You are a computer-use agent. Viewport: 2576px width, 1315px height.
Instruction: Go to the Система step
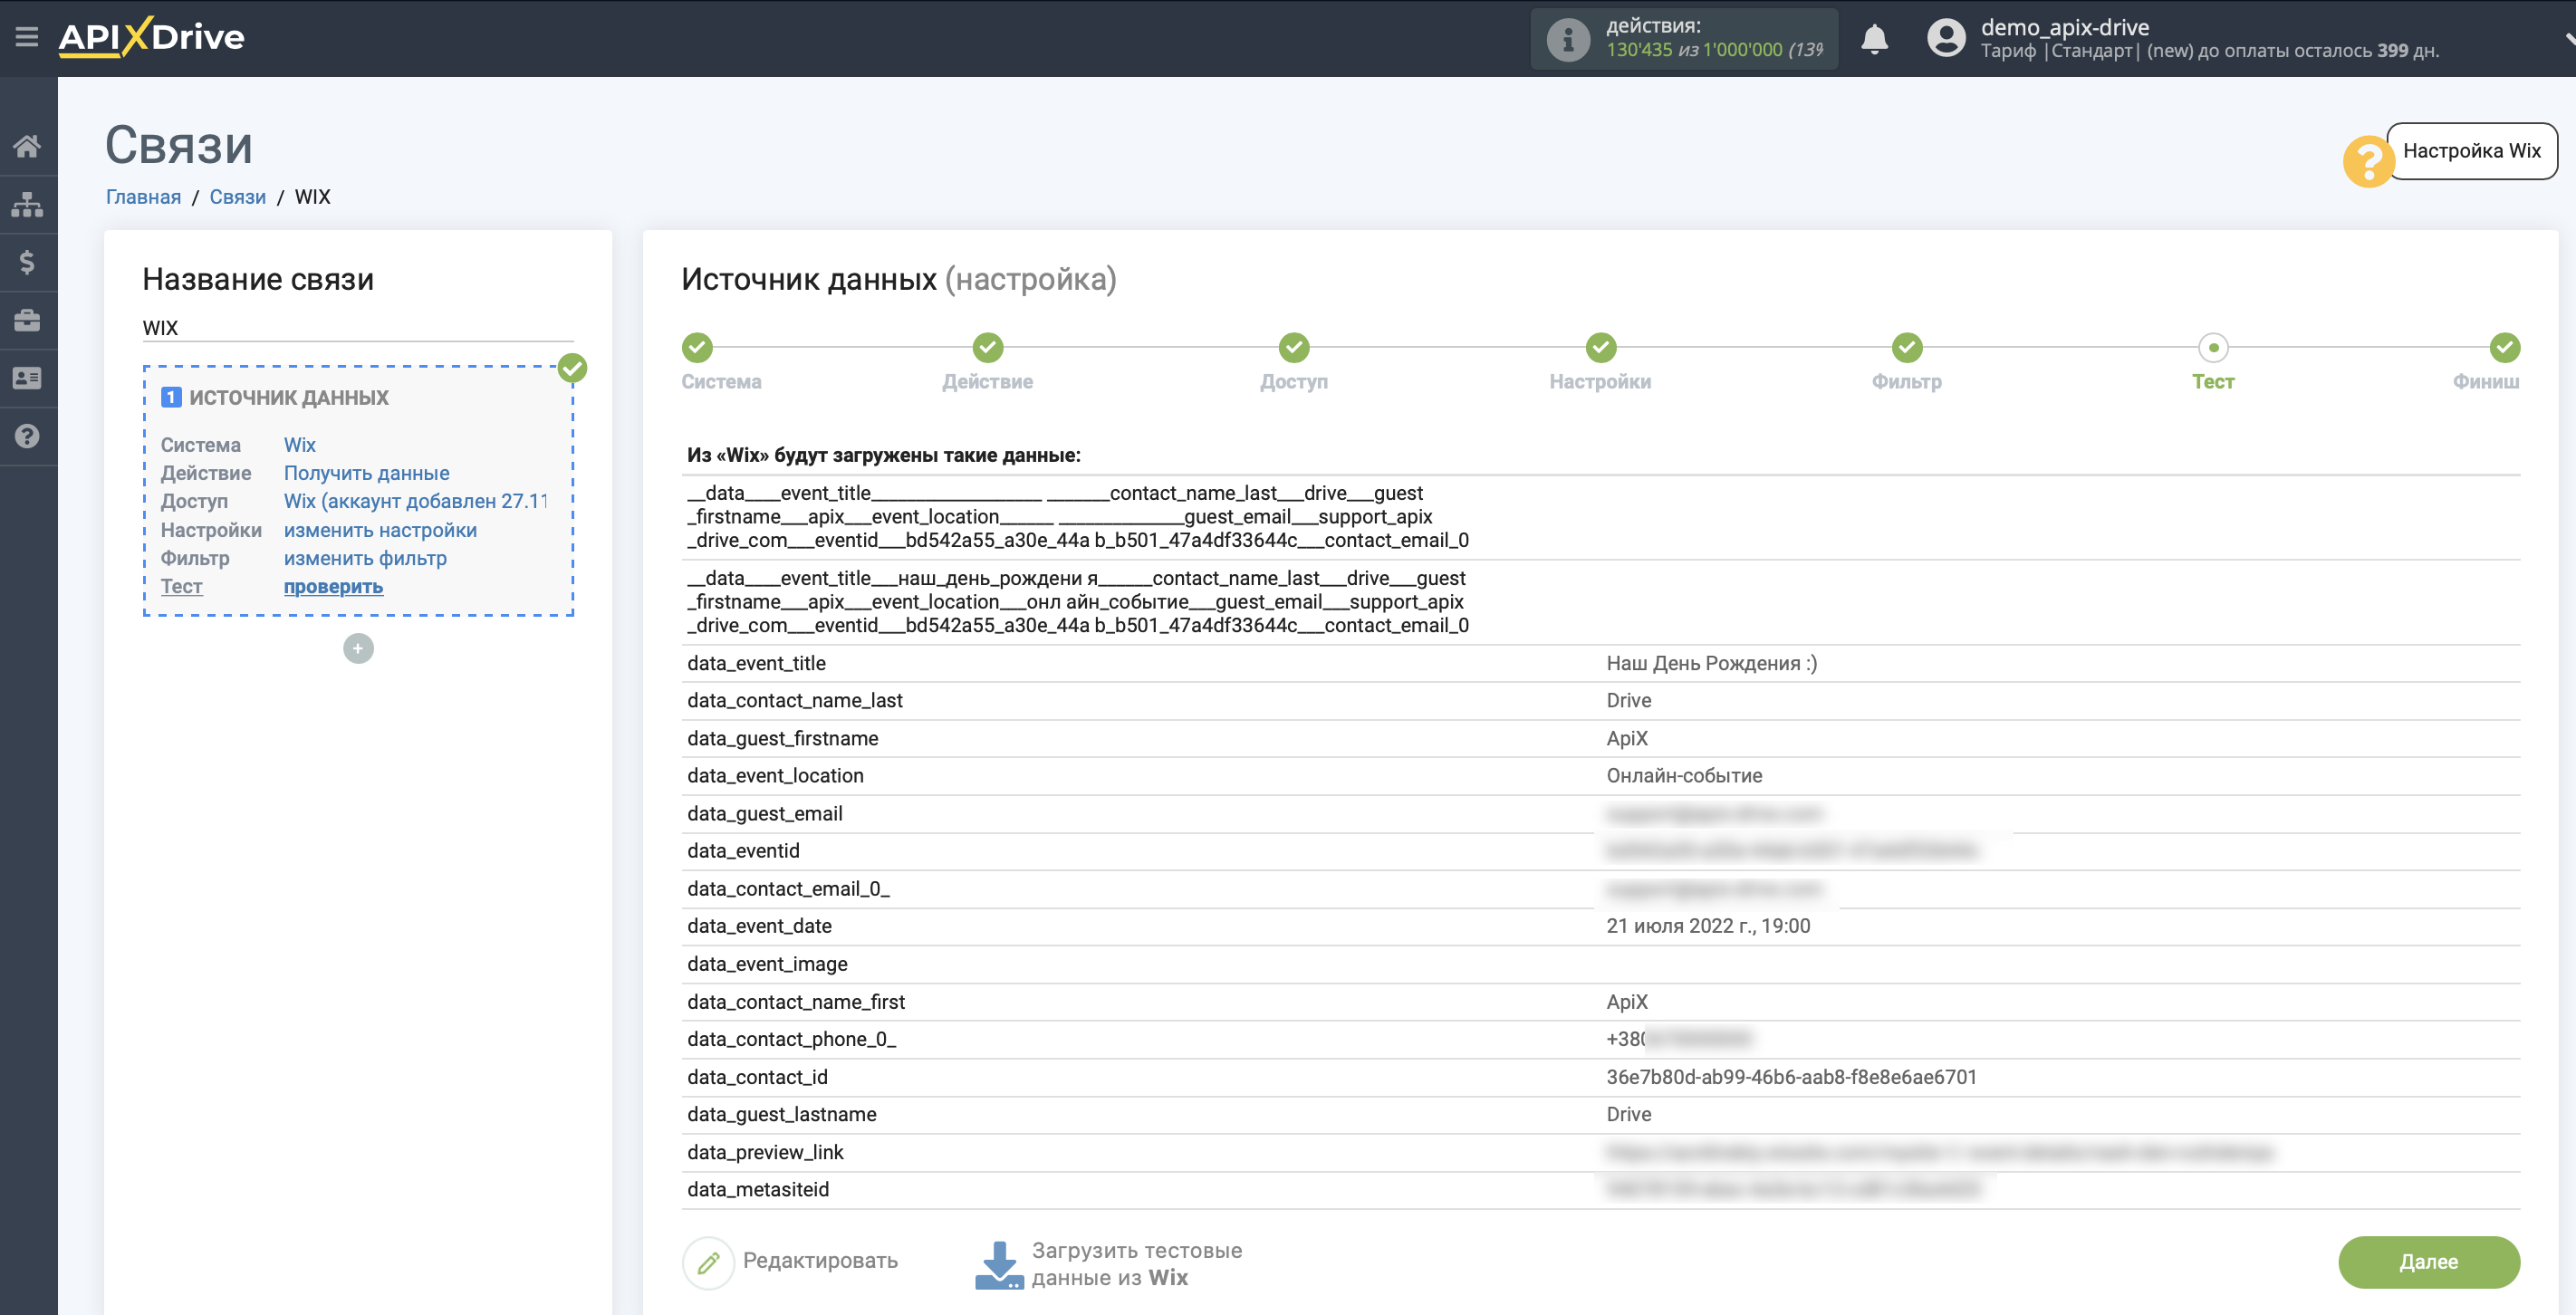click(x=698, y=348)
